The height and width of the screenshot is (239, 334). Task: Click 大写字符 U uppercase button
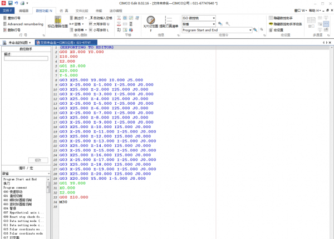point(99,24)
